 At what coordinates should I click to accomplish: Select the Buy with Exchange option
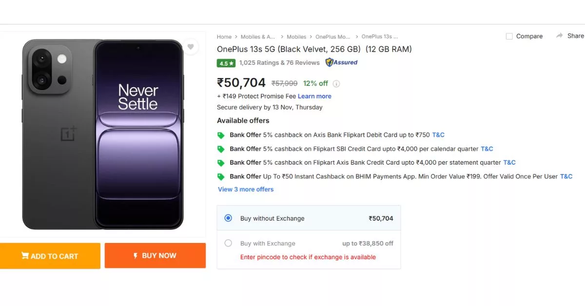(228, 243)
